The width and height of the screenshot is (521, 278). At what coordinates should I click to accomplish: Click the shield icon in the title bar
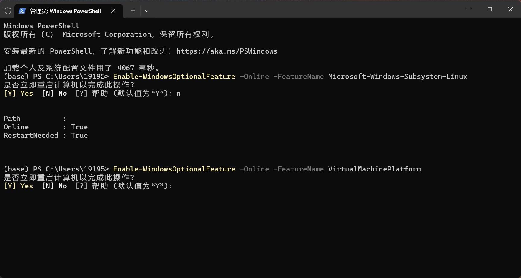(8, 11)
